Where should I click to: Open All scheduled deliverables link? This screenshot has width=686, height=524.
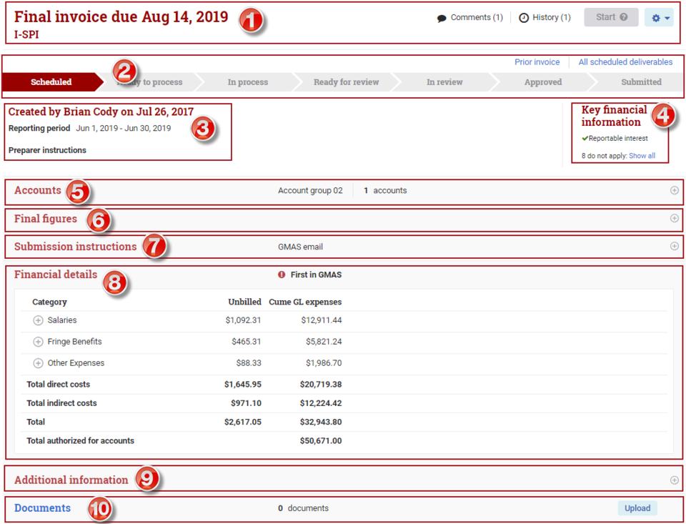point(625,62)
